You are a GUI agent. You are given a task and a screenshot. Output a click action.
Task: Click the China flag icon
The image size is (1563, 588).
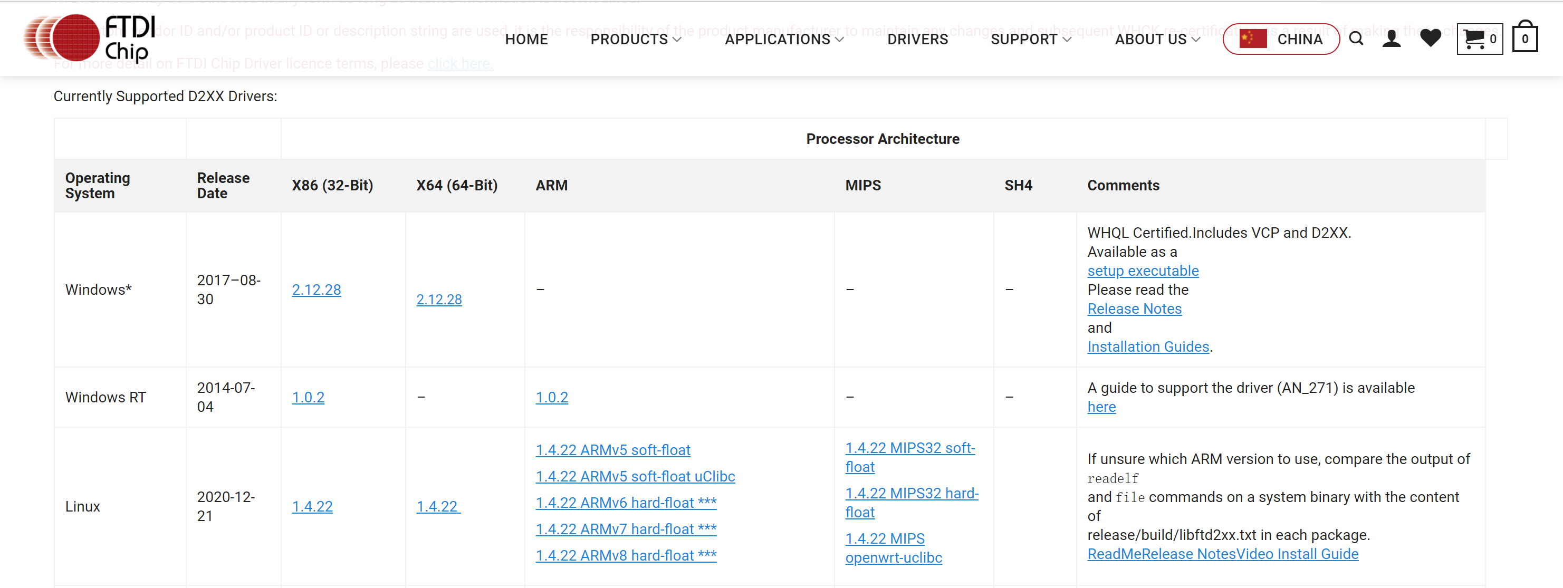point(1253,38)
